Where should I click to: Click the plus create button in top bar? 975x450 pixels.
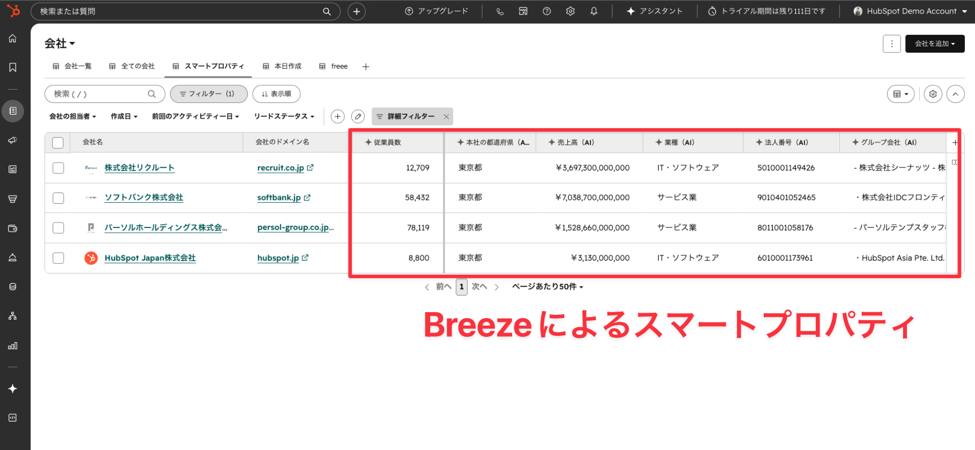(x=357, y=11)
